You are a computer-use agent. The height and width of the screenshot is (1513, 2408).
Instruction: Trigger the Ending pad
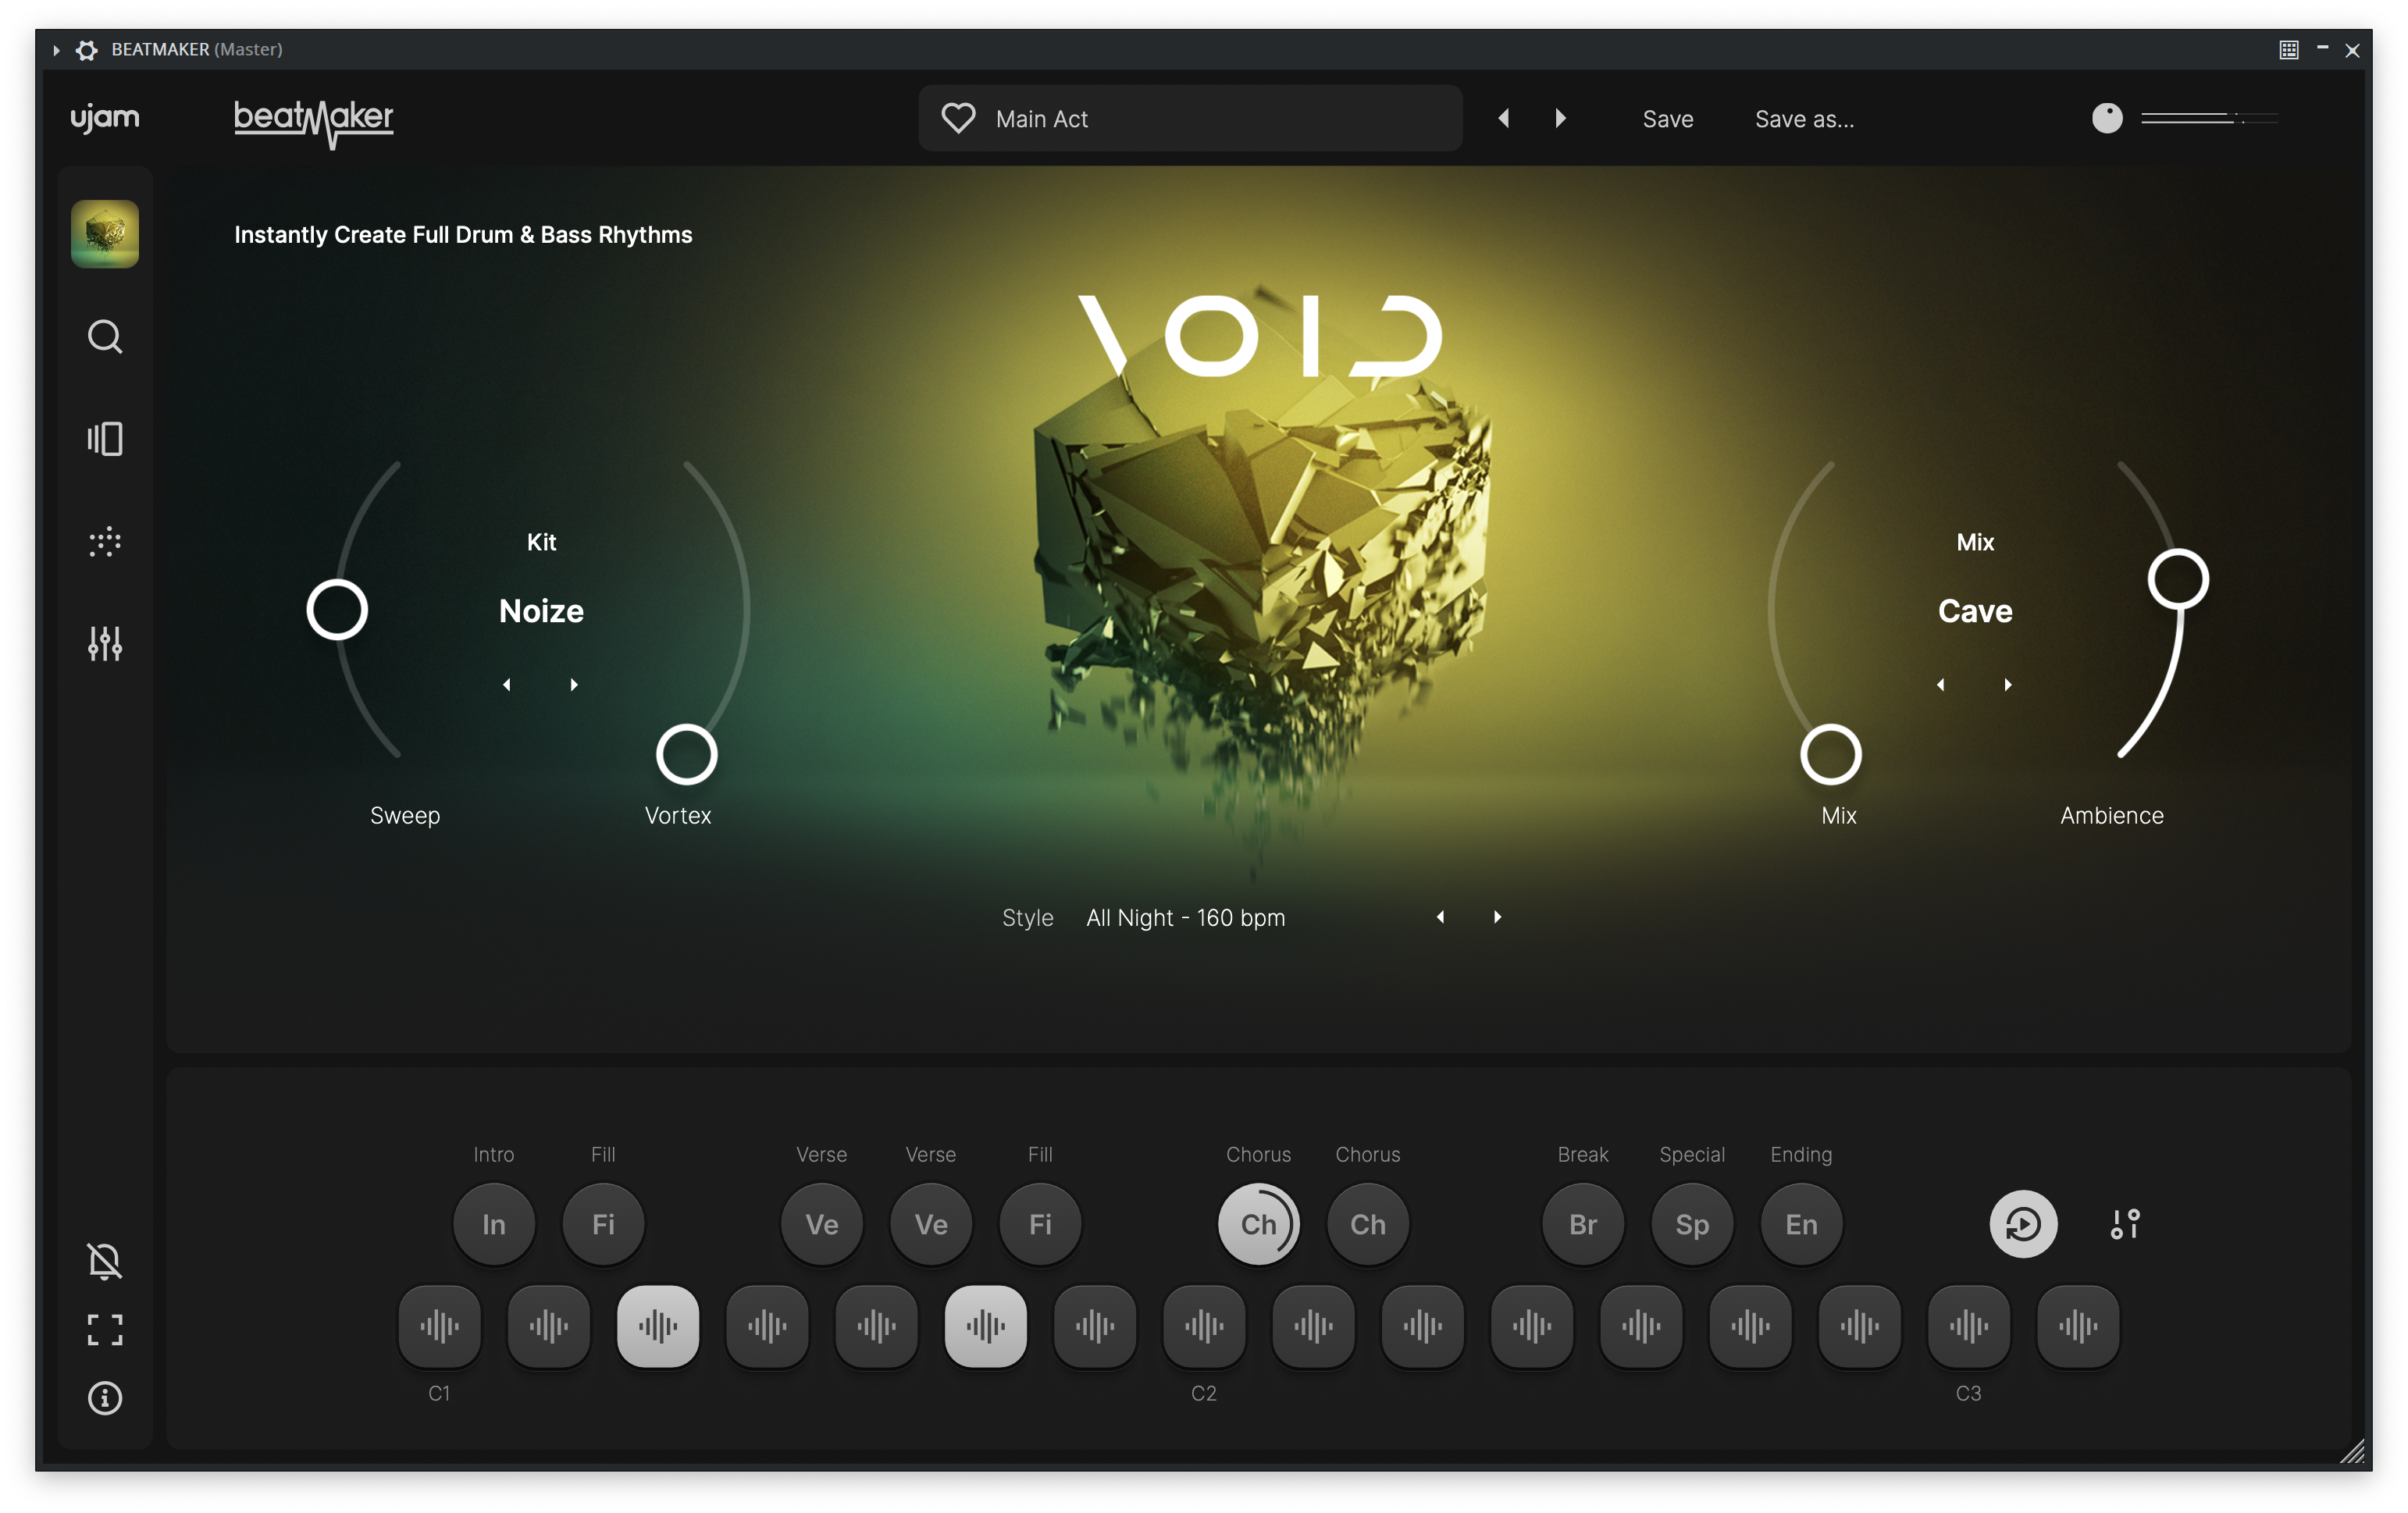1801,1224
